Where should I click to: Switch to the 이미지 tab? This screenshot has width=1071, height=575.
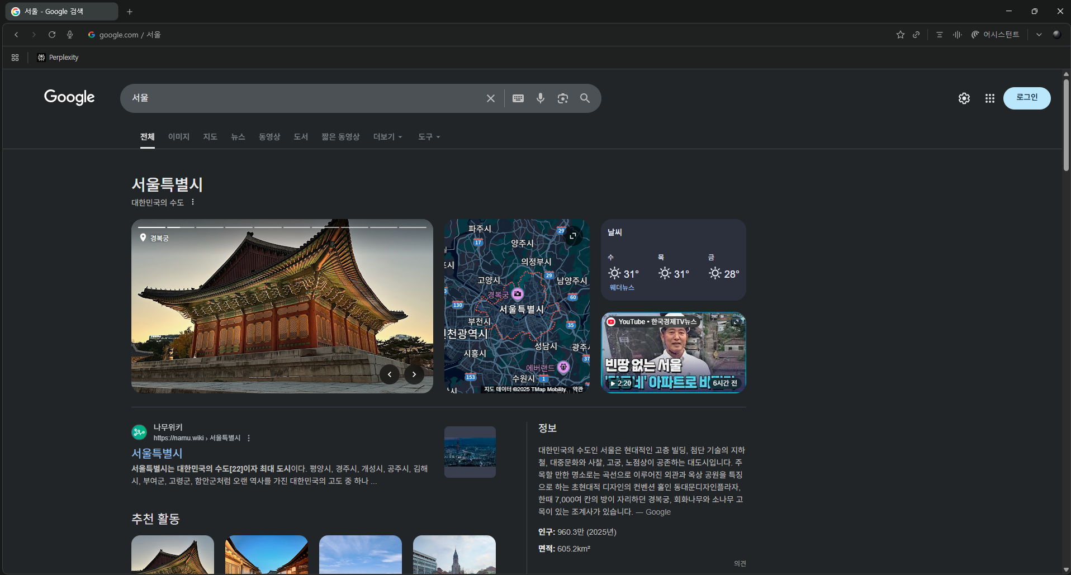pos(179,137)
